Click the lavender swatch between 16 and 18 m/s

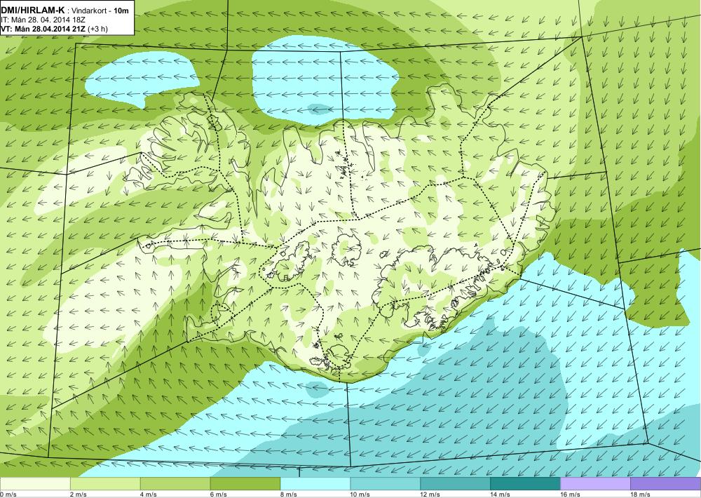pyautogui.click(x=595, y=484)
